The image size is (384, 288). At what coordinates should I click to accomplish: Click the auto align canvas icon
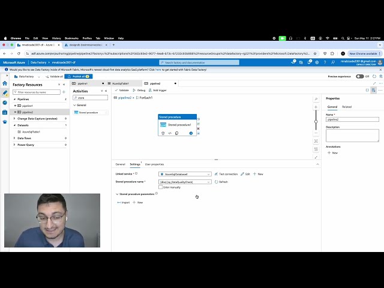316,149
